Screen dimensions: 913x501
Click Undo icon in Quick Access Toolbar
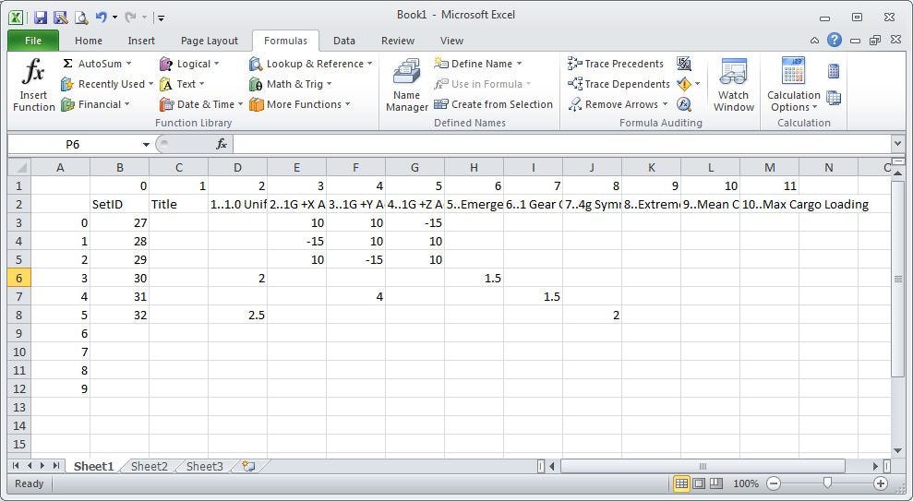pos(102,18)
